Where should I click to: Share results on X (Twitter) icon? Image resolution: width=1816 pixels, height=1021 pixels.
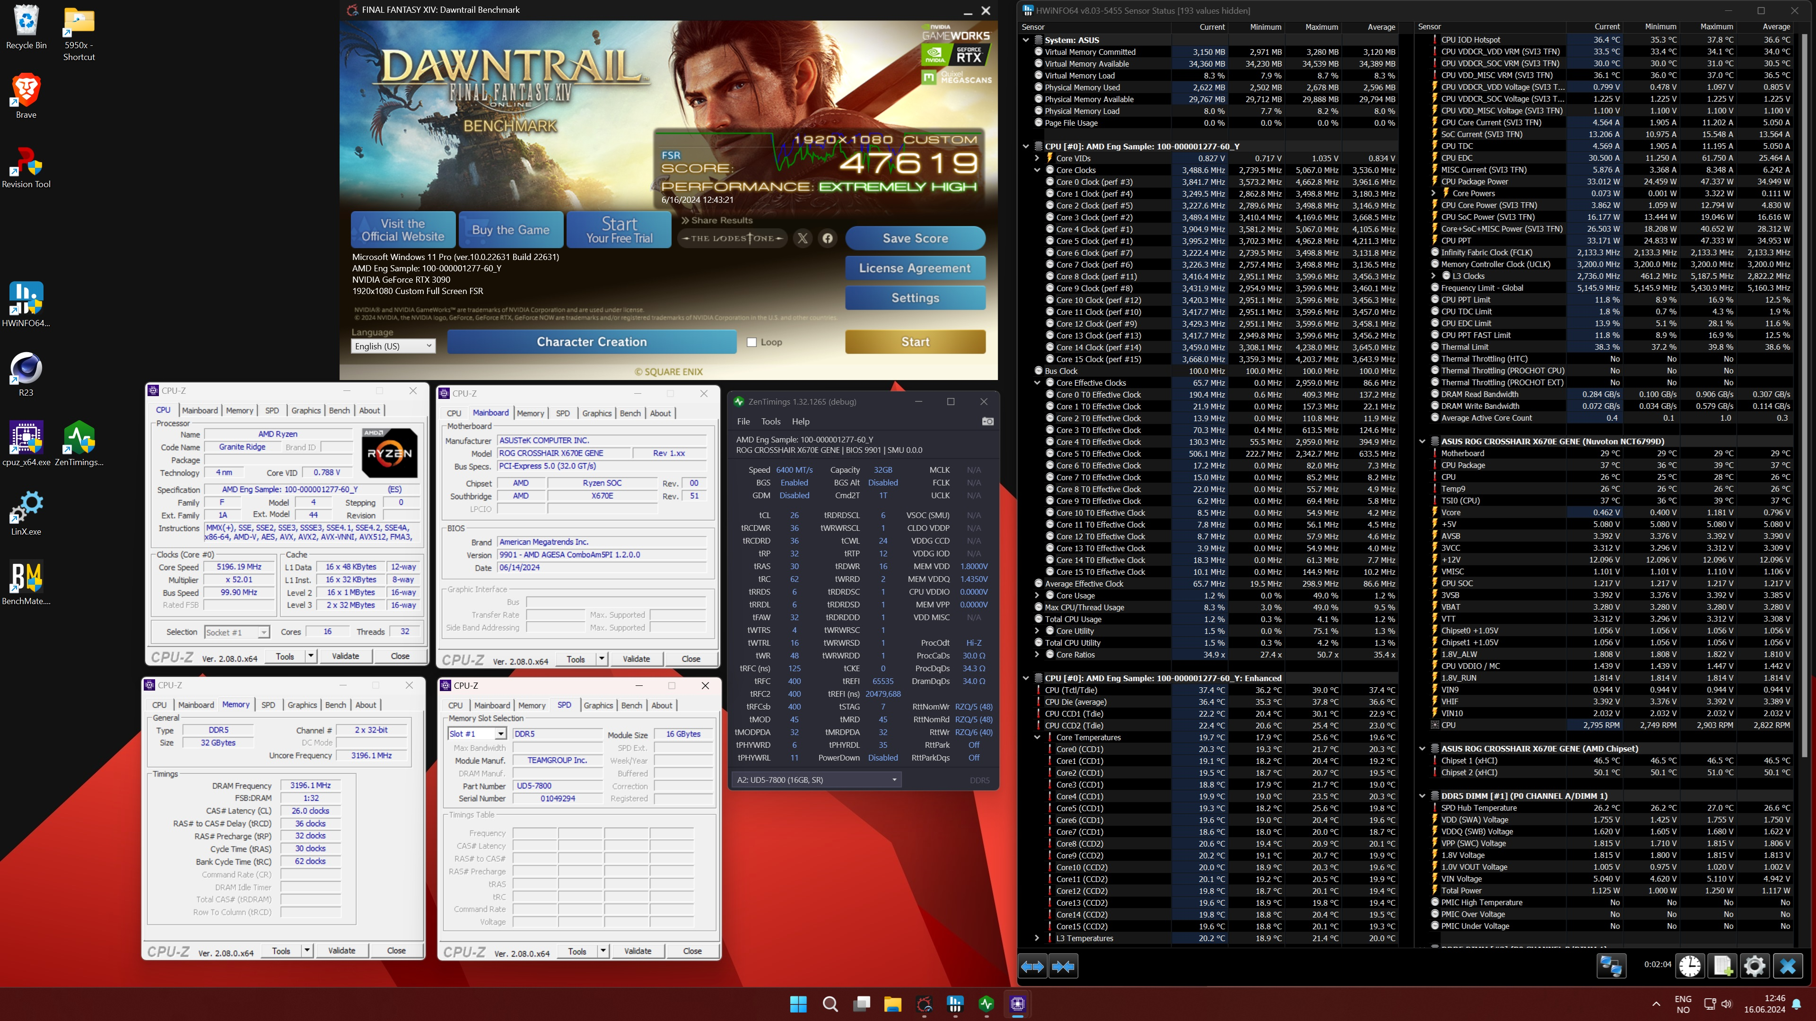pos(802,238)
